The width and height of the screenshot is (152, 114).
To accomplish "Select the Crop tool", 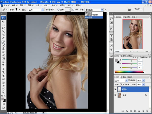I will 3,35.
